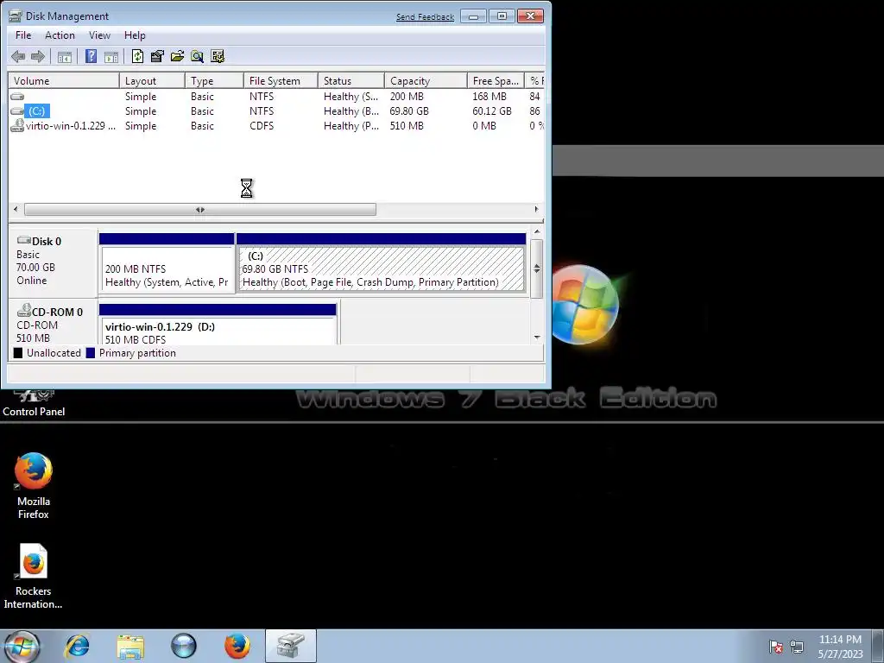Open the Help menu

[x=135, y=35]
